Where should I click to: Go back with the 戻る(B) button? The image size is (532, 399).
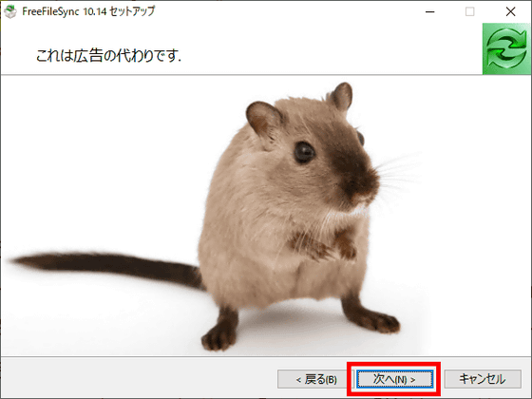[x=315, y=379]
